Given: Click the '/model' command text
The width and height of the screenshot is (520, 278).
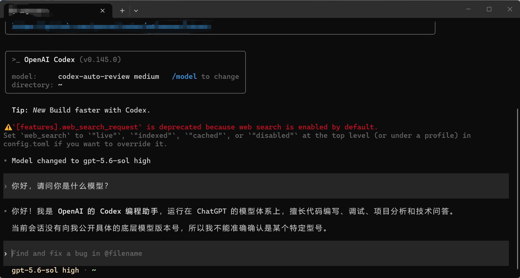Looking at the screenshot, I should [x=184, y=76].
